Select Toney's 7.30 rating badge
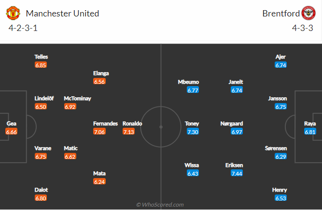The height and width of the screenshot is (210, 322). point(193,132)
